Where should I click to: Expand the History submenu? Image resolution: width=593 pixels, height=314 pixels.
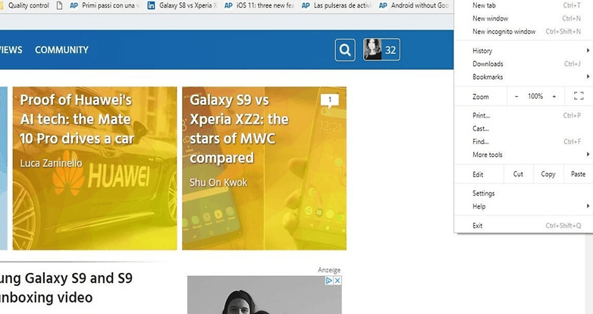tap(523, 51)
